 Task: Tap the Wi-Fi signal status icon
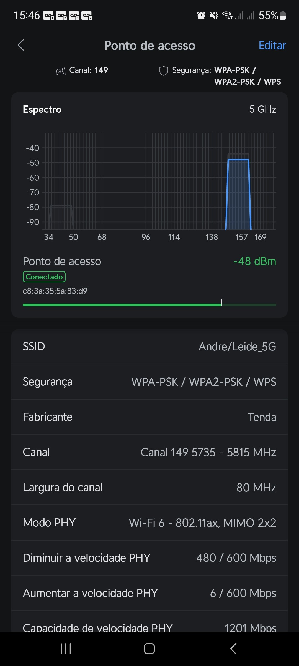(x=227, y=16)
